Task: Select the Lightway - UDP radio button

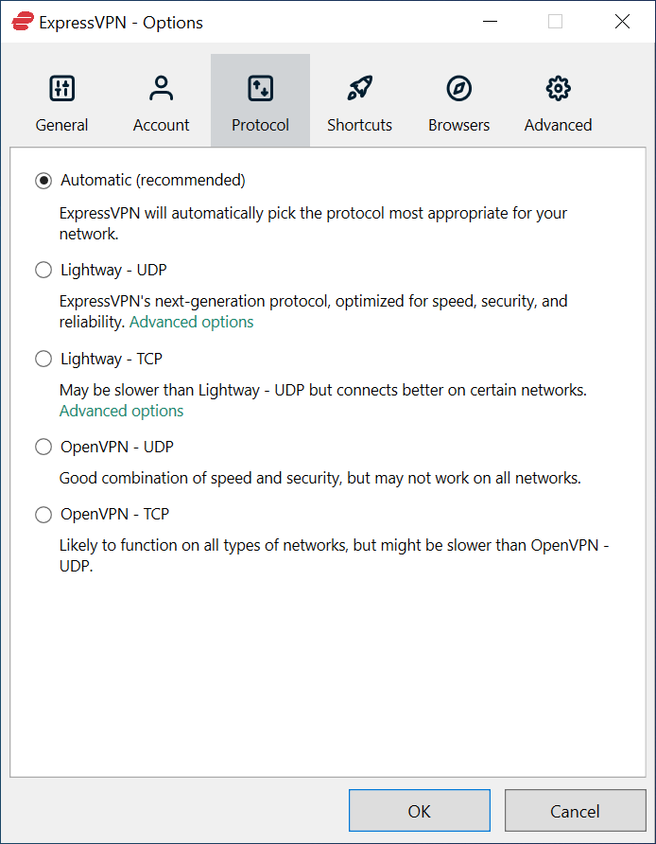Action: [43, 270]
